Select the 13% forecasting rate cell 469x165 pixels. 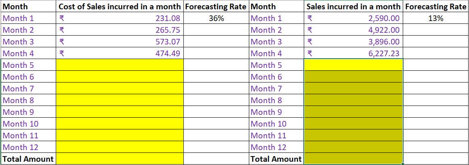pyautogui.click(x=435, y=18)
